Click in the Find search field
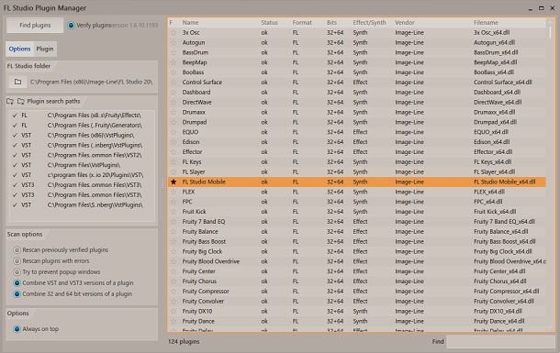This screenshot has height=353, width=560. [500, 342]
